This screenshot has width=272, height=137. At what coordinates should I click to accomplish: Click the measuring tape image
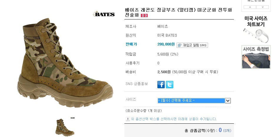[256, 36]
